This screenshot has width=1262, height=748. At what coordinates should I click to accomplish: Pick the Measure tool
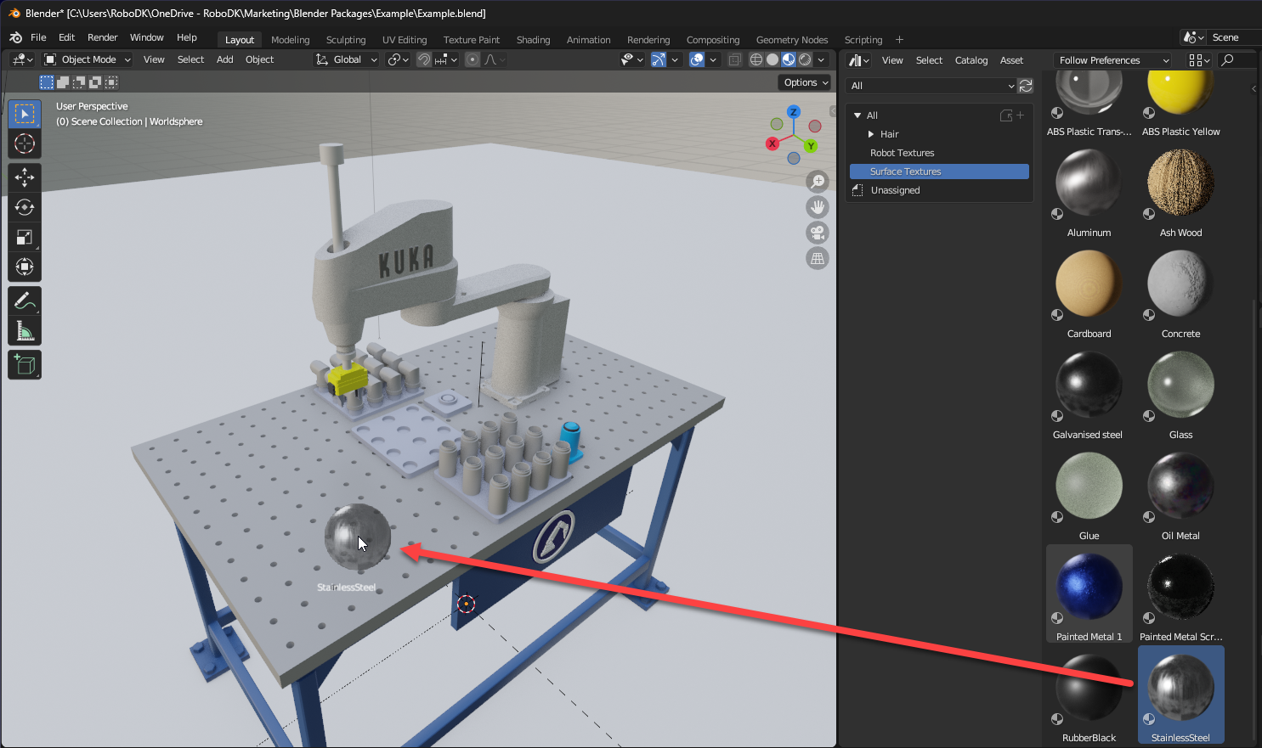[x=25, y=331]
